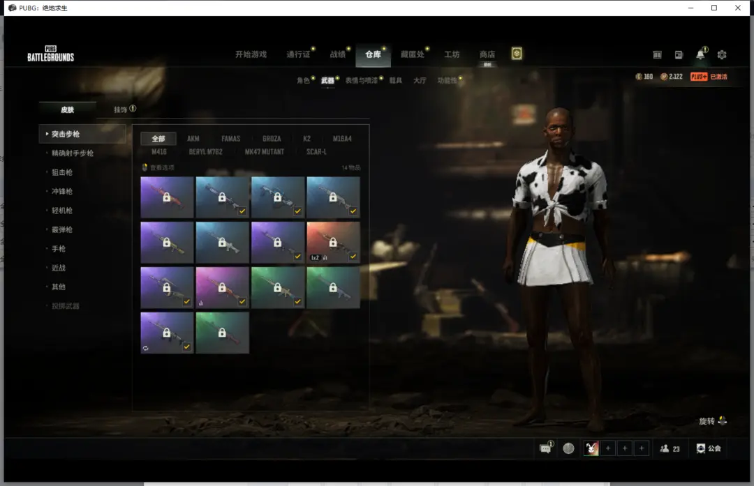Open the 表情与喷漆 sub-tab
Image resolution: width=754 pixels, height=486 pixels.
362,80
